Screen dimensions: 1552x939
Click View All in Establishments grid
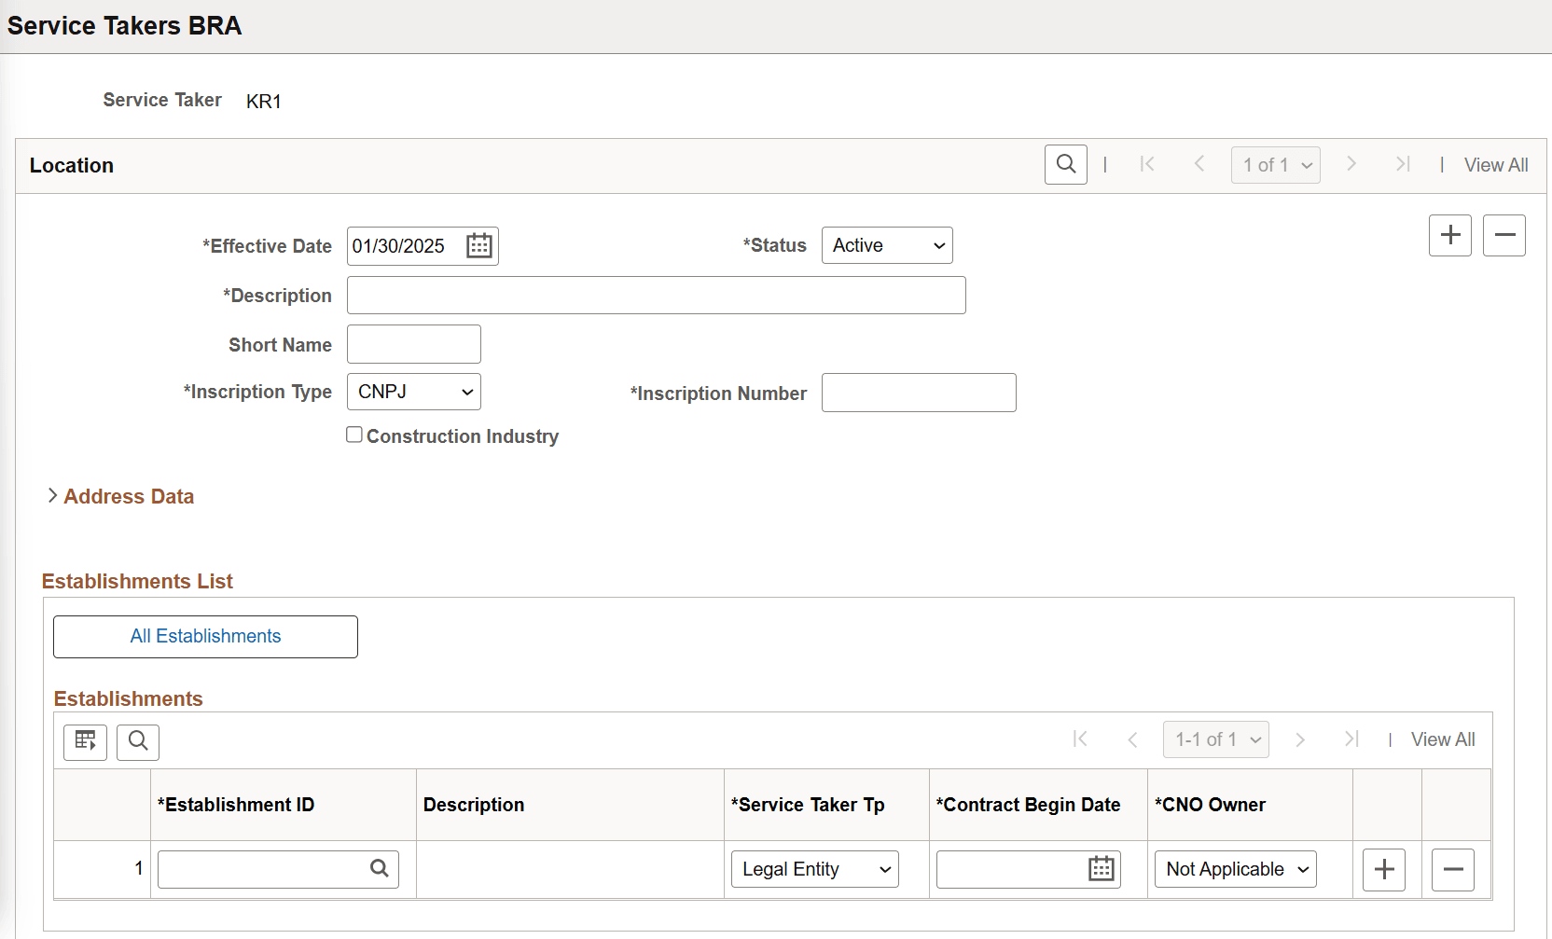[x=1443, y=739]
